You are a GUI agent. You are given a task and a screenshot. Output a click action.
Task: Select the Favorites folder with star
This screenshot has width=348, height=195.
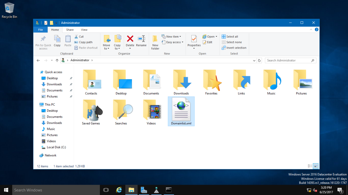tap(211, 82)
